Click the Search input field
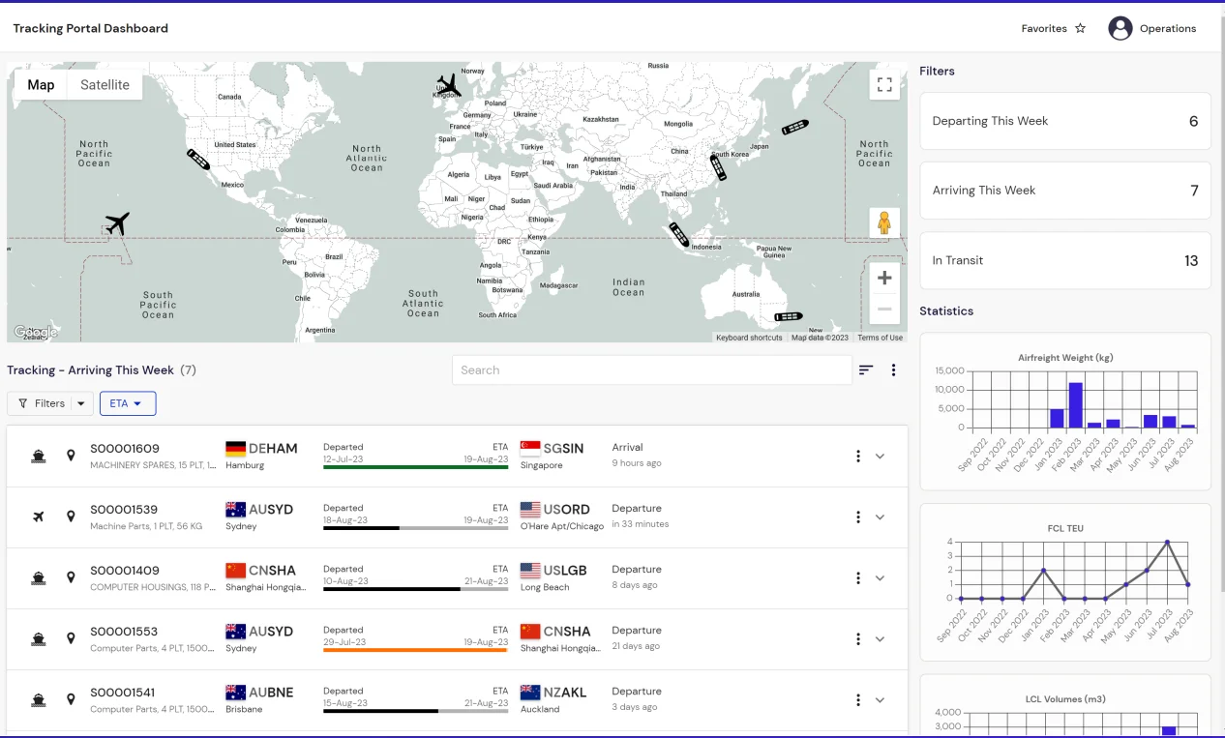 [x=652, y=369]
